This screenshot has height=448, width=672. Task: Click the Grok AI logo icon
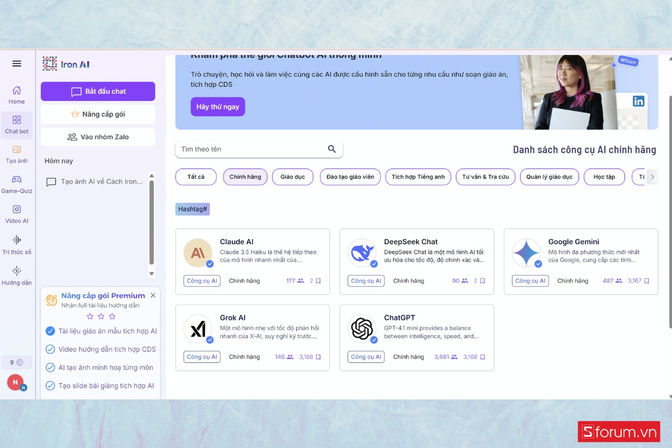pos(198,329)
